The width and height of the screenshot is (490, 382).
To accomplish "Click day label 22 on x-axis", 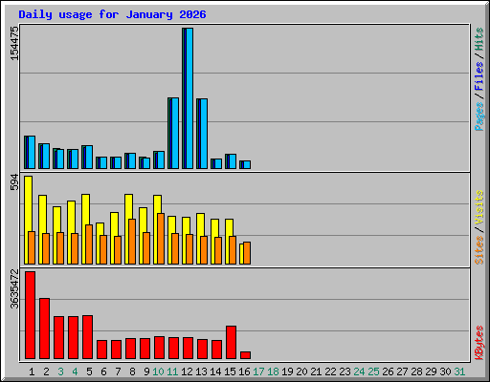I will [x=330, y=371].
